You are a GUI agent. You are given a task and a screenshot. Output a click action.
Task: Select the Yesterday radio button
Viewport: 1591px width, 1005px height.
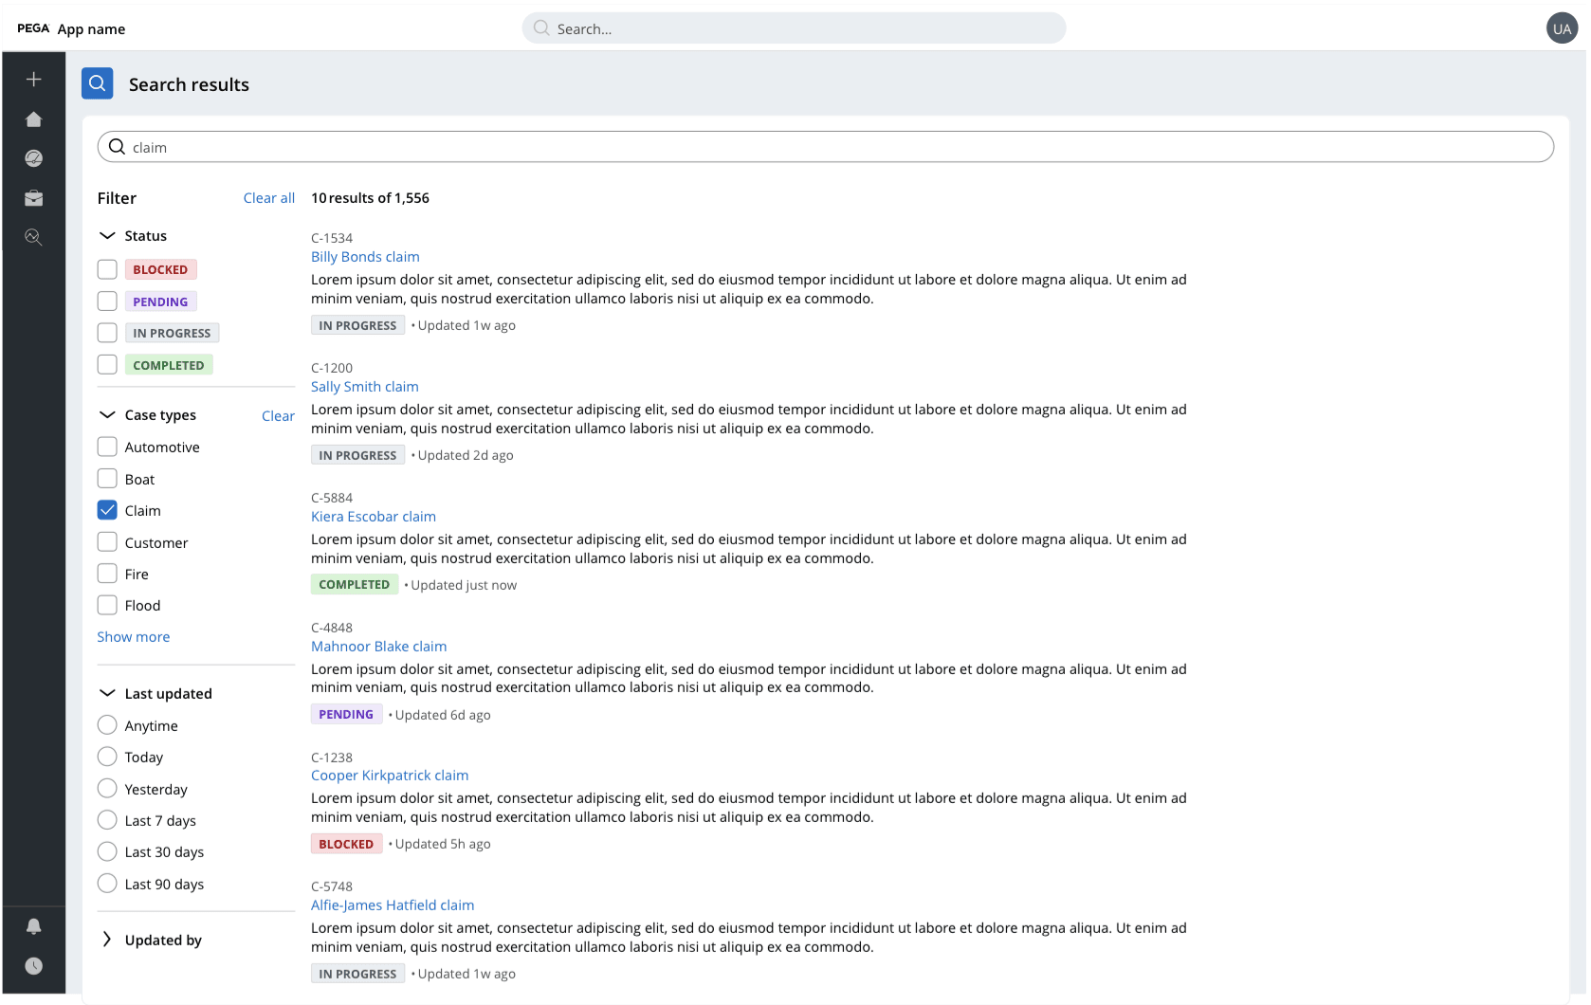tap(107, 789)
